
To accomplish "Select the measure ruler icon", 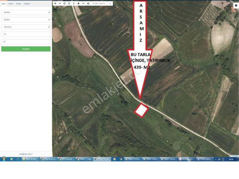I will coord(83,3).
